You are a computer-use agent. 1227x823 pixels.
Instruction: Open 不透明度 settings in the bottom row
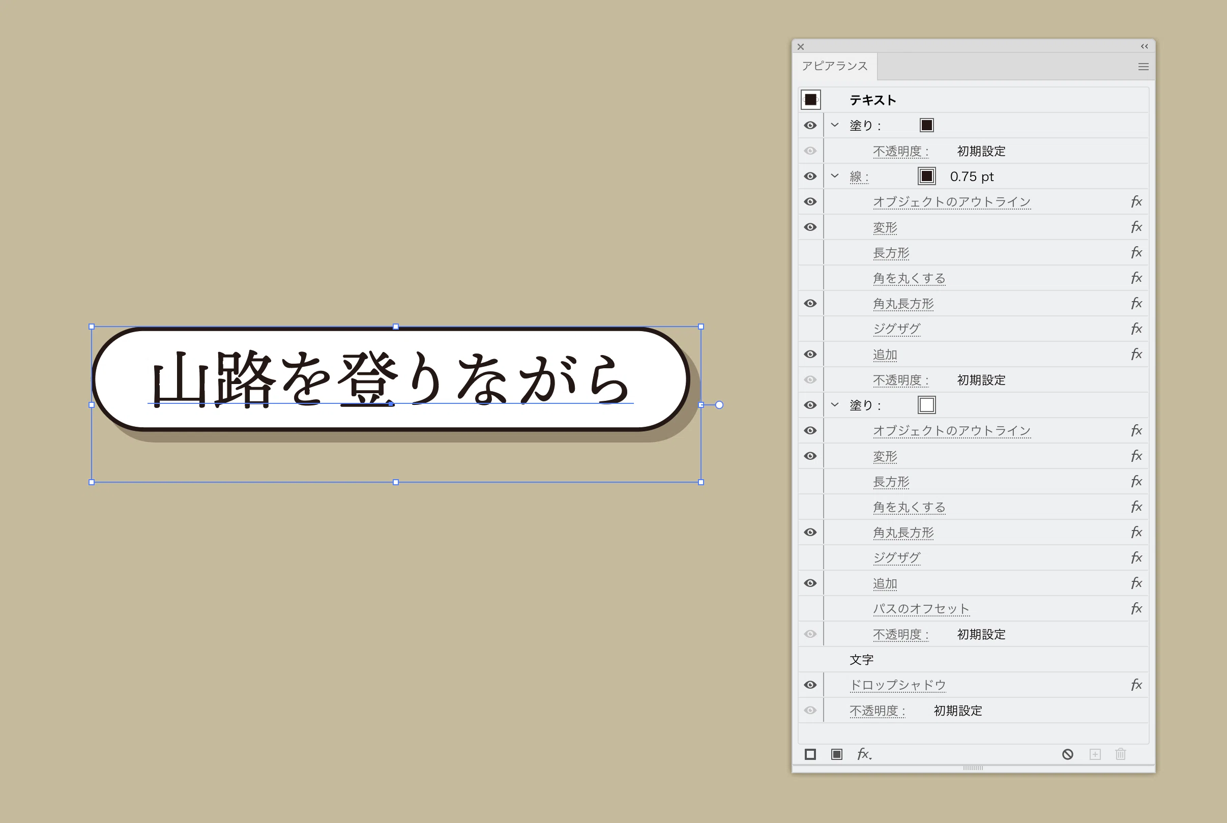pos(878,711)
